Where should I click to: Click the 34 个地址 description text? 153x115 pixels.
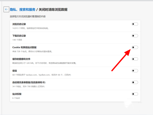[x=28, y=86]
